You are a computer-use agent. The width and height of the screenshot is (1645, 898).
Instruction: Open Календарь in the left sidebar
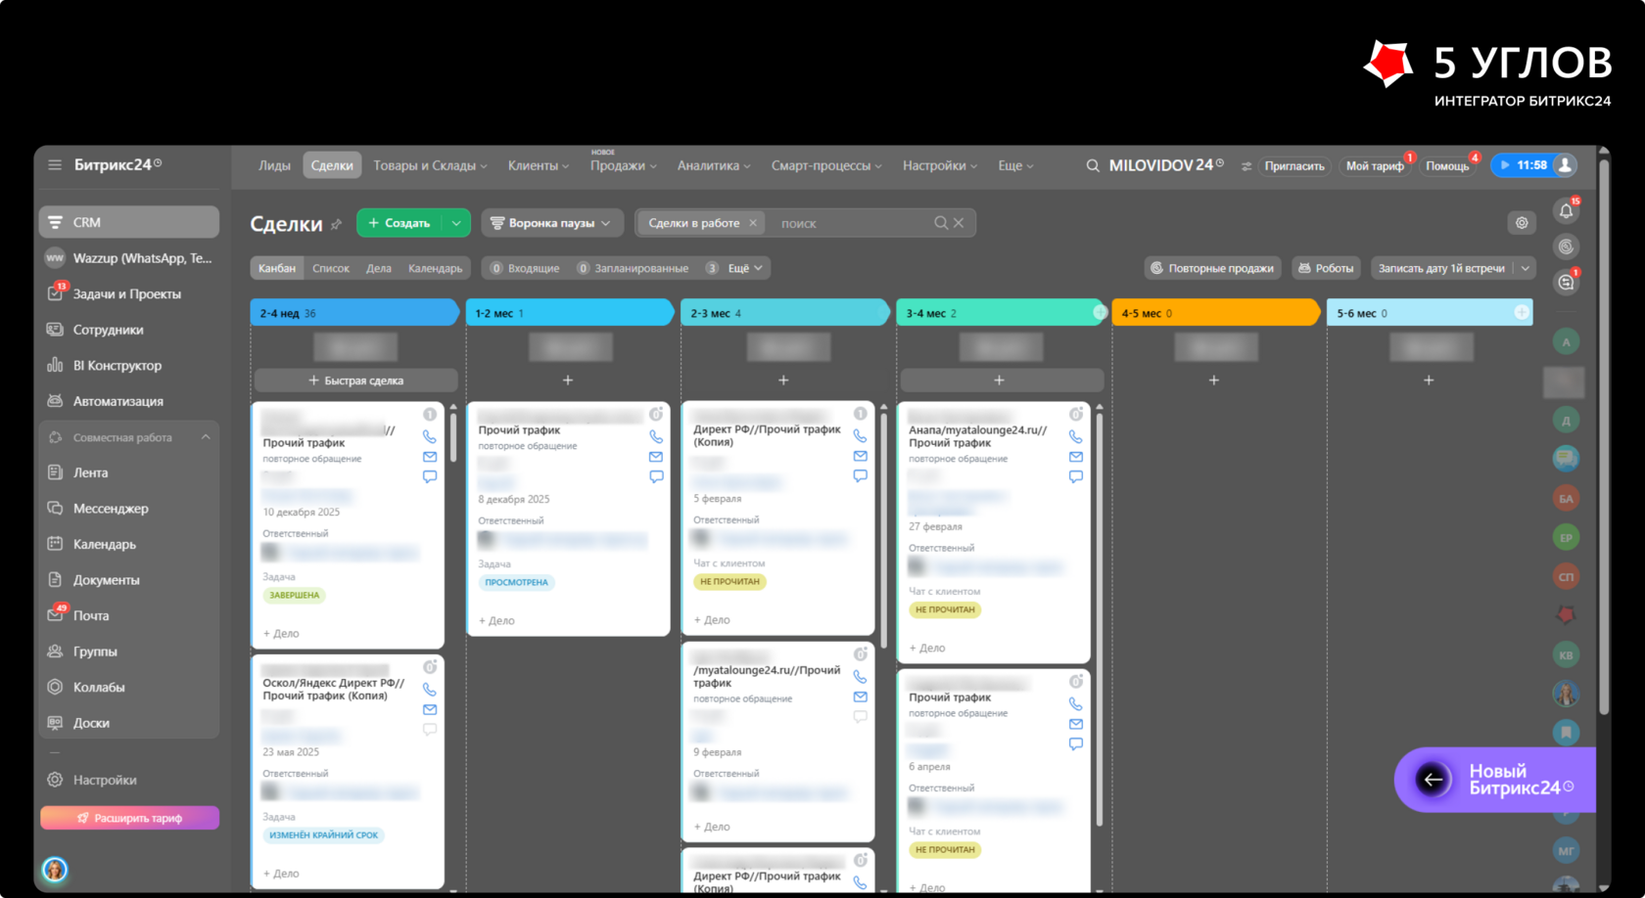[129, 544]
